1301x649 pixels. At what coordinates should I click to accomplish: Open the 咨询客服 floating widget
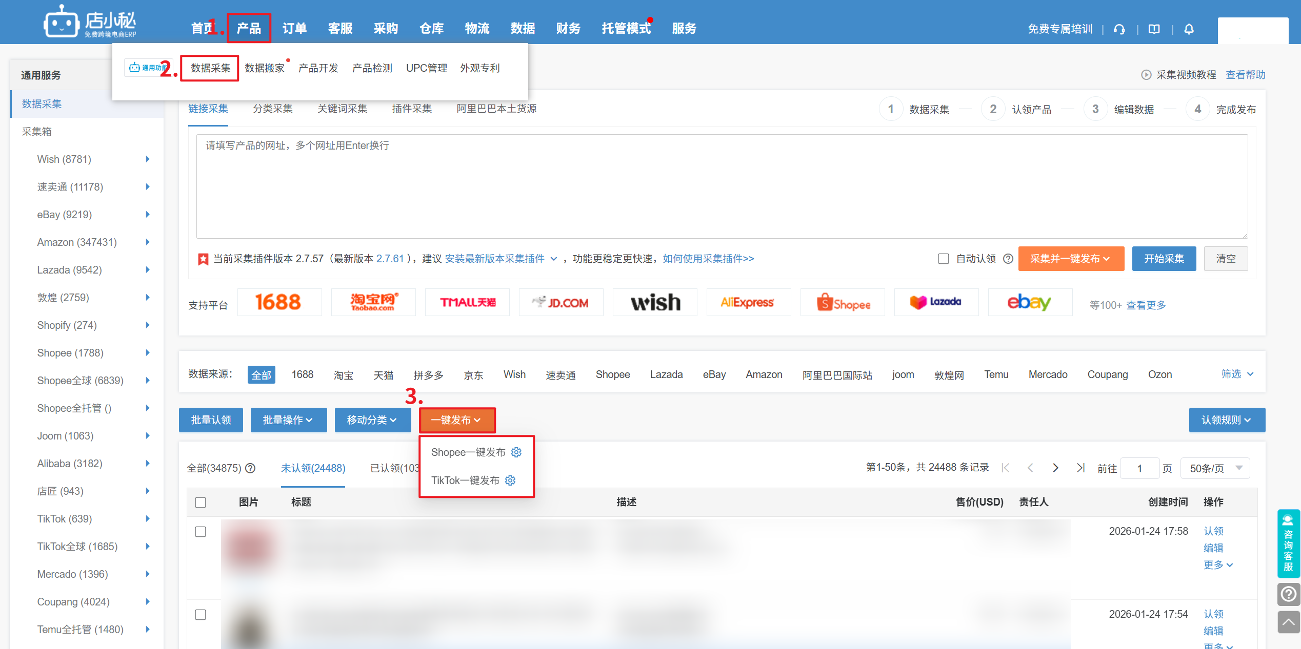(x=1288, y=543)
